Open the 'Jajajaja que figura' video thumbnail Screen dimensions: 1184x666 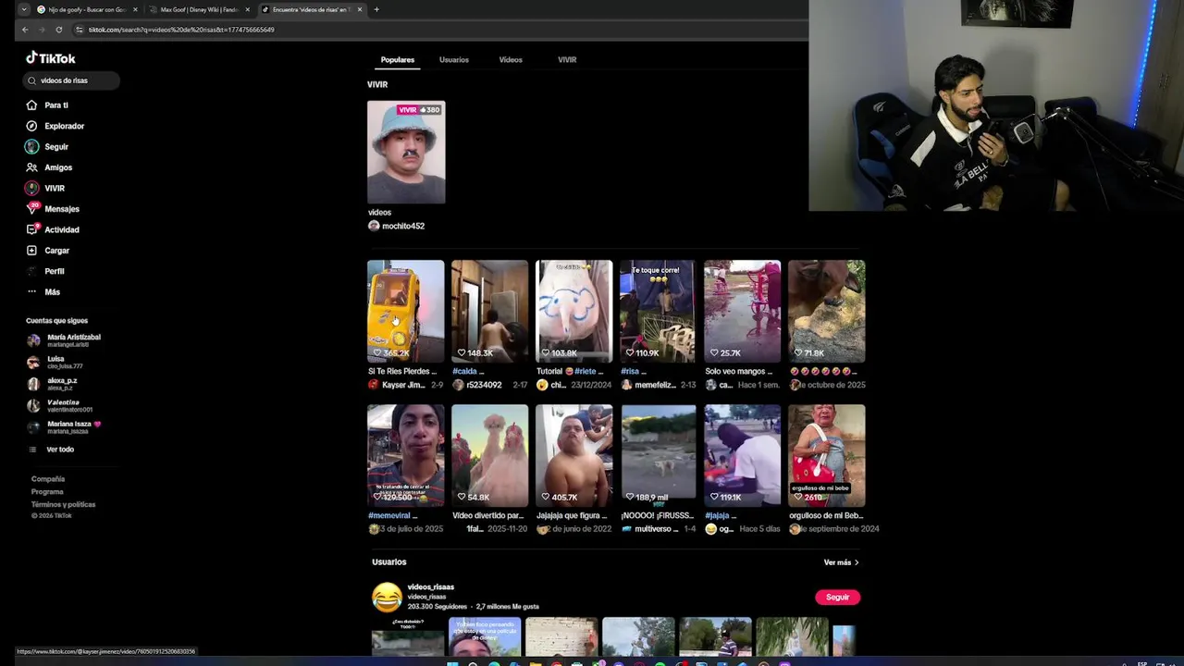(x=574, y=455)
